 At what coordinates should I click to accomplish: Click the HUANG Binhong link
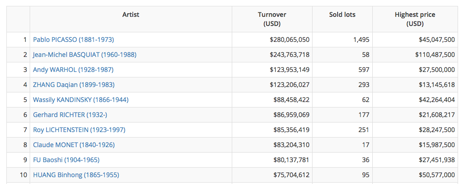coord(76,175)
